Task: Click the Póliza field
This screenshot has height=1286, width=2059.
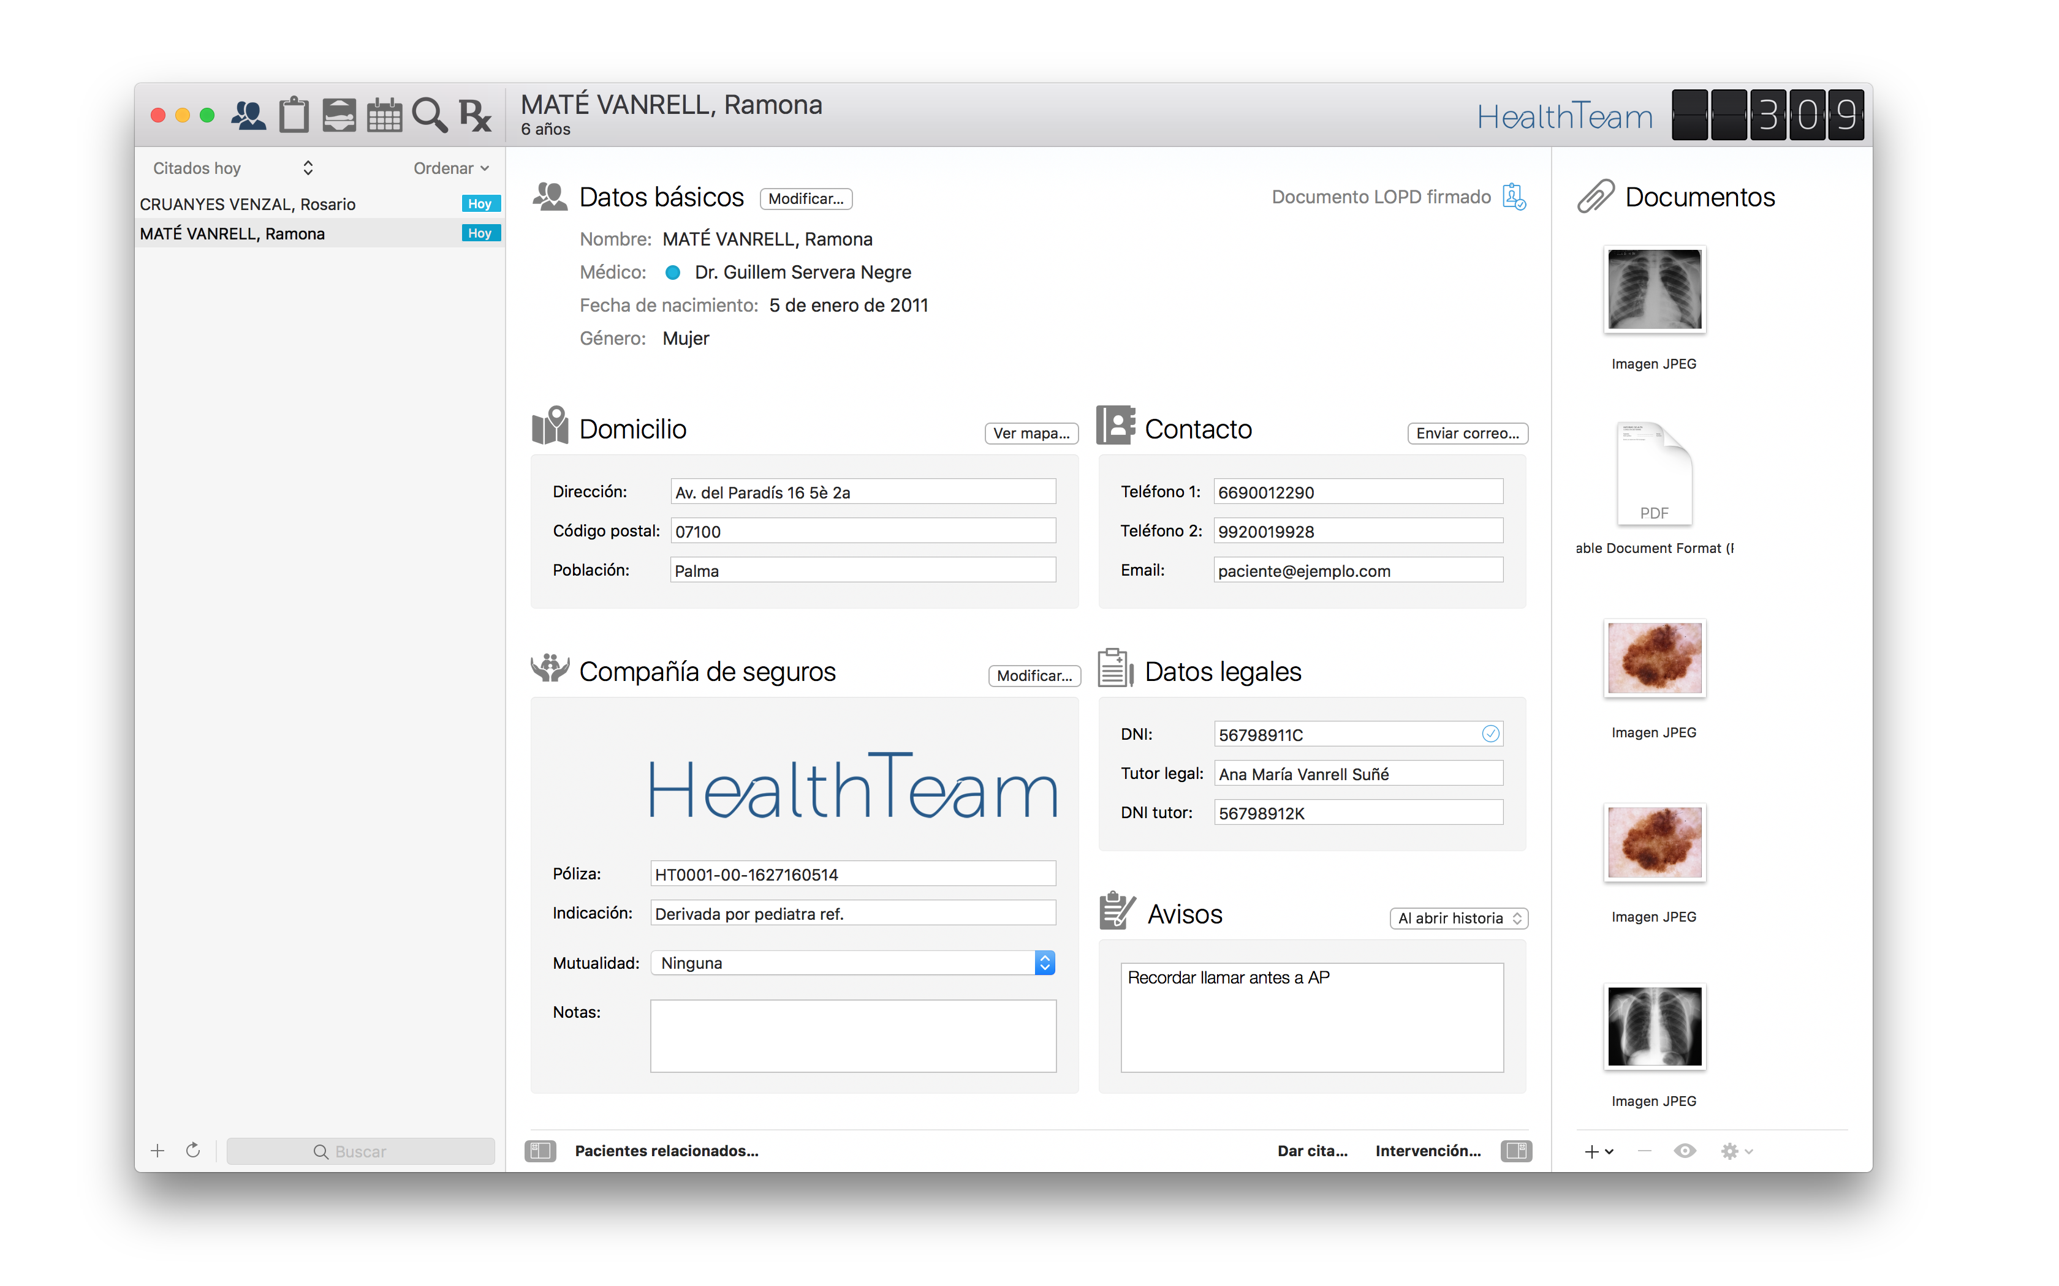Action: click(852, 873)
